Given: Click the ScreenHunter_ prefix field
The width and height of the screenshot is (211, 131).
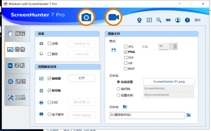Looking at the screenshot, I should click(x=169, y=89).
